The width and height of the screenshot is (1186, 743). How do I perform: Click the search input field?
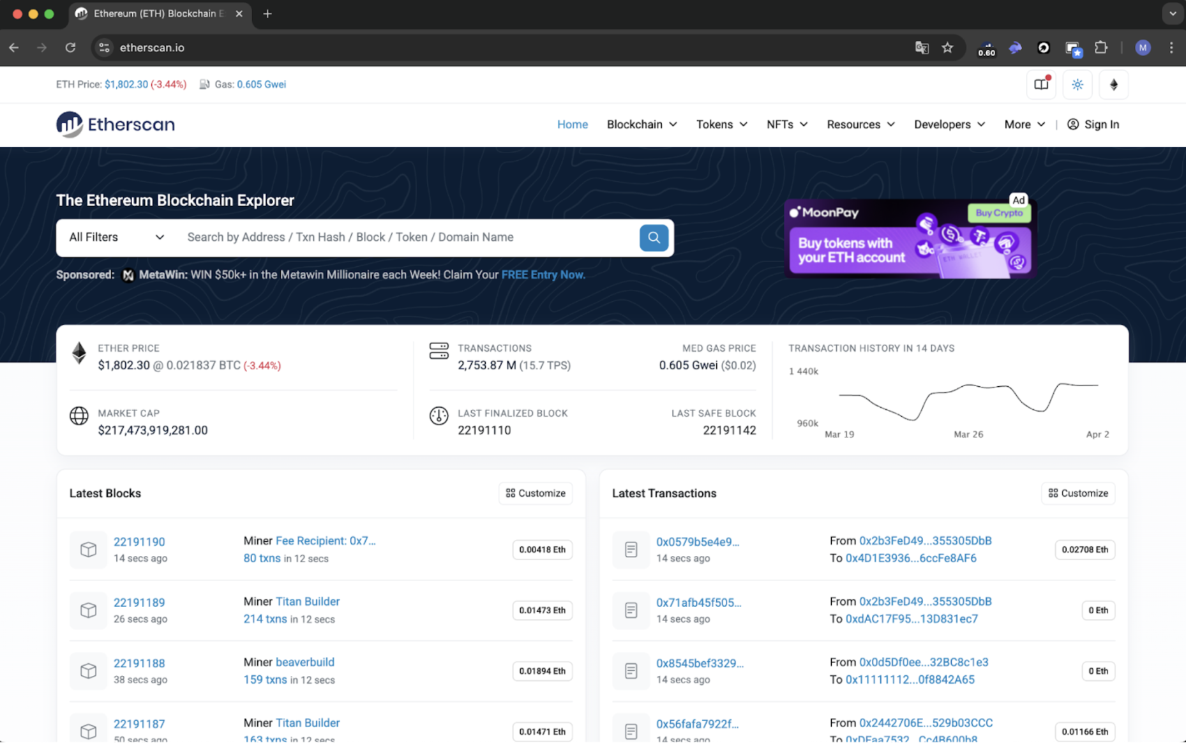409,237
